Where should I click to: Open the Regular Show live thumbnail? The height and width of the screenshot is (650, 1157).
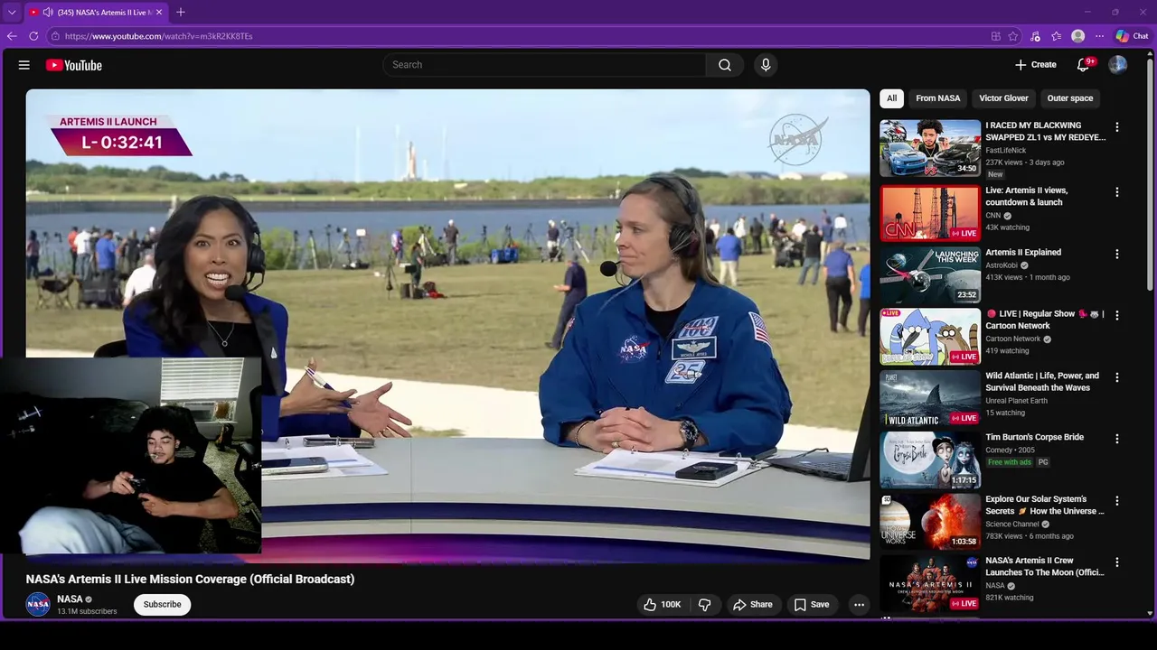pos(930,337)
